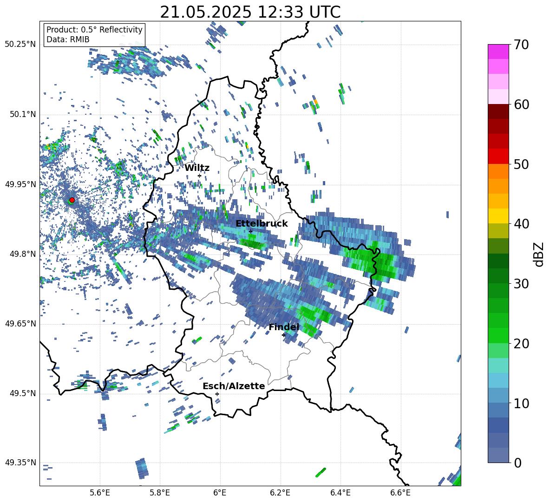
Task: Click the Findel location label
Action: pyautogui.click(x=284, y=327)
